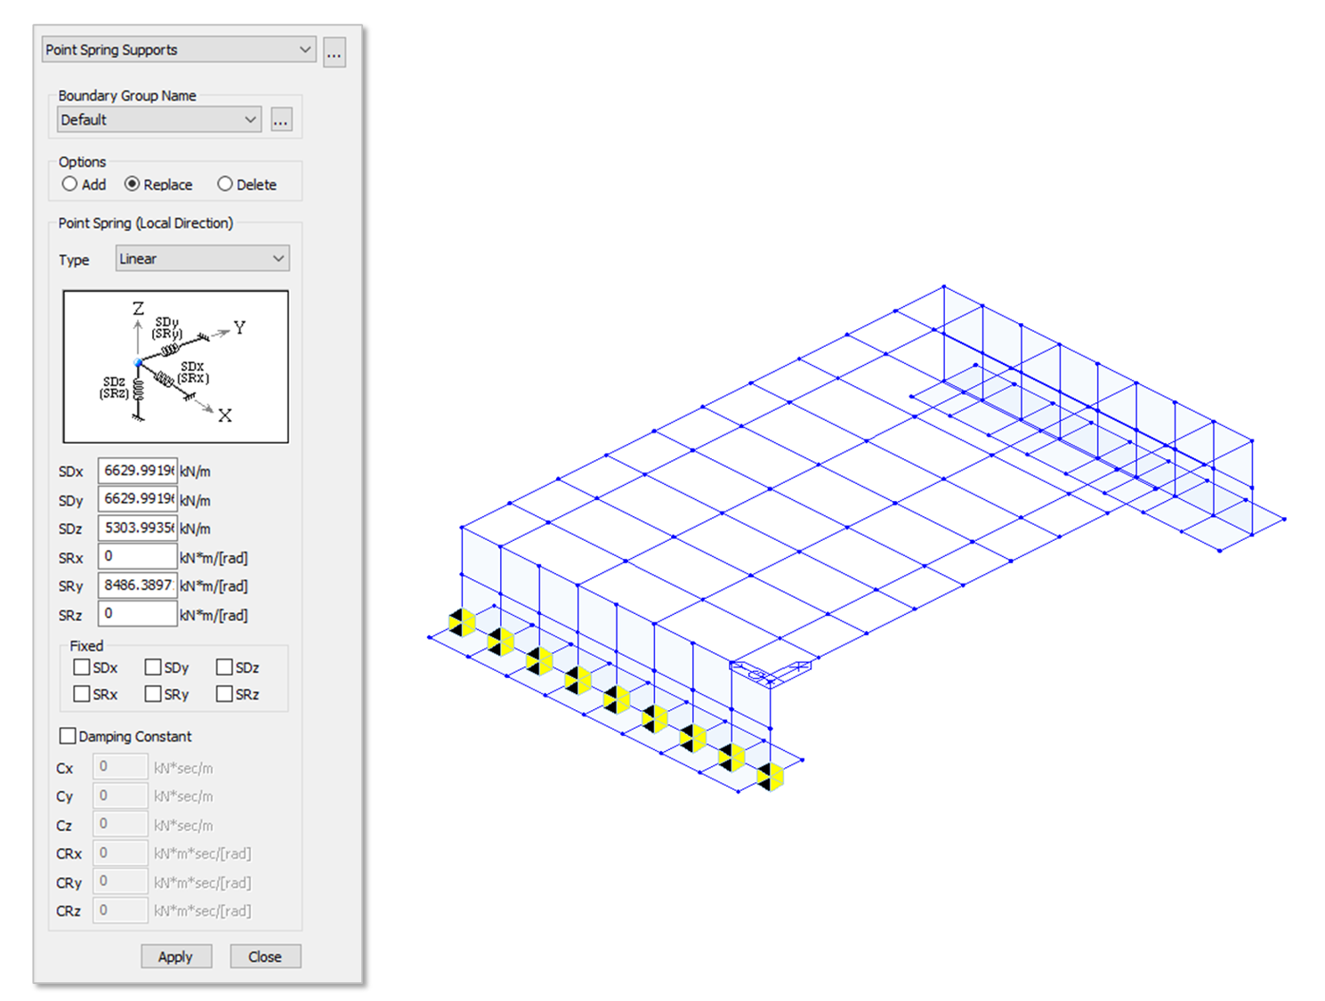Select the black-and-yellow node support symbol near bottom right
The image size is (1325, 1001).
[x=771, y=776]
